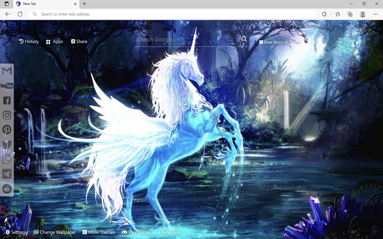The height and width of the screenshot is (239, 383).
Task: Open the user profile icon
Action: [363, 14]
